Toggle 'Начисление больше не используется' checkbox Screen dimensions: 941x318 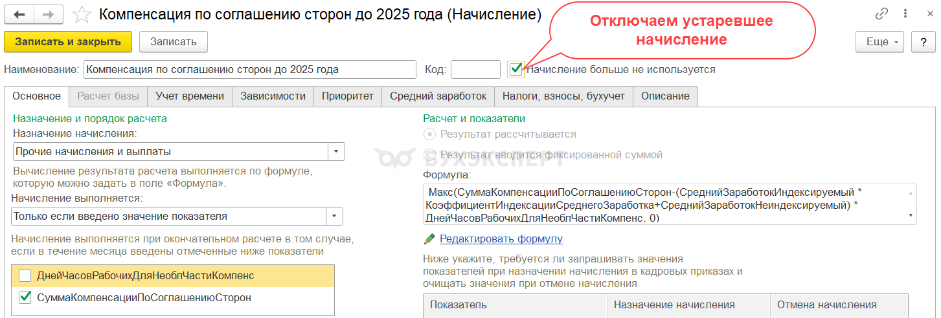click(516, 69)
